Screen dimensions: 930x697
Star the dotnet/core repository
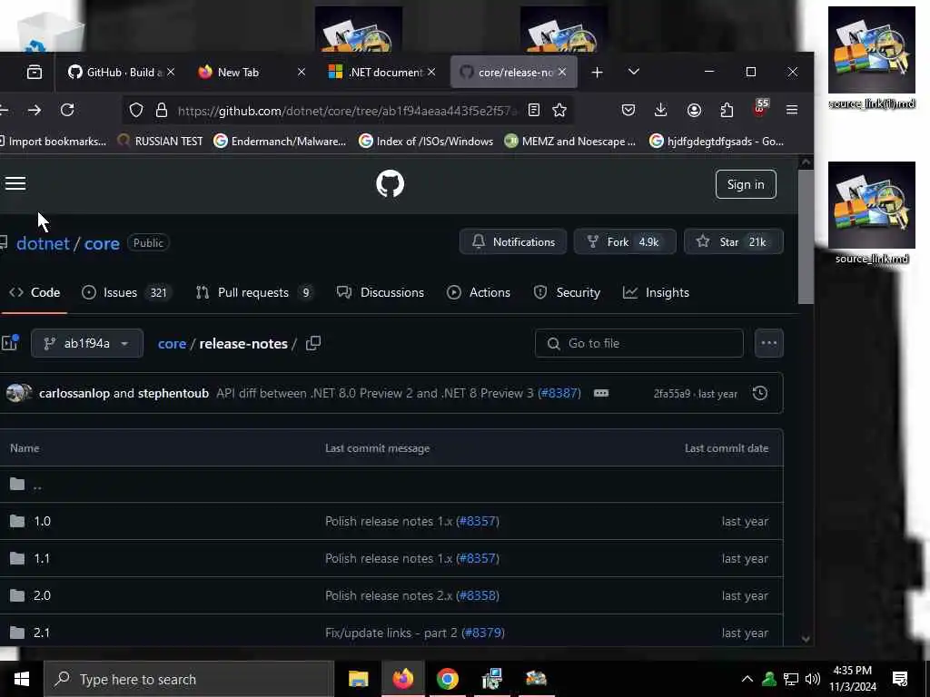pyautogui.click(x=734, y=241)
